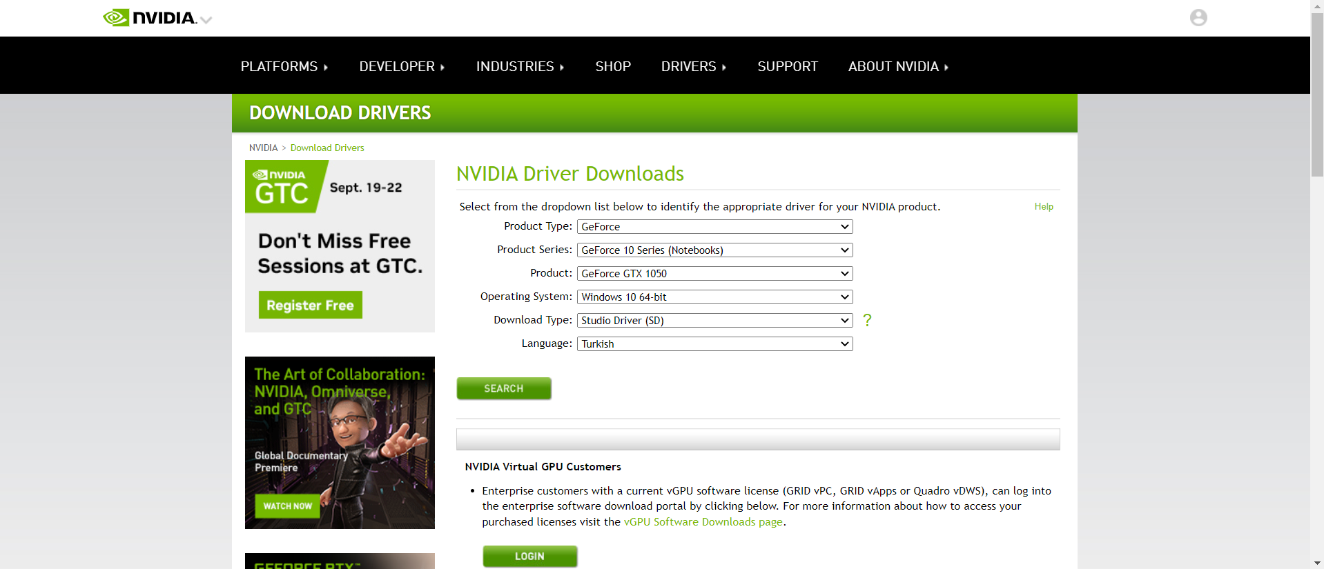Open the Platforms menu
Image resolution: width=1324 pixels, height=569 pixels.
pos(284,66)
